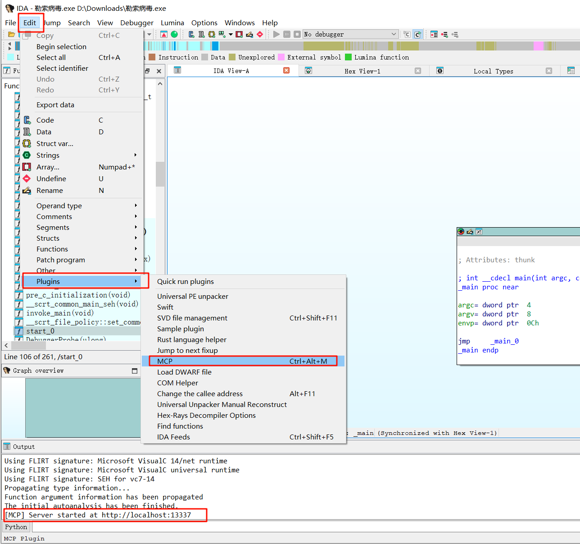
Task: Click the toolbar Struct var icon
Action: coord(212,34)
